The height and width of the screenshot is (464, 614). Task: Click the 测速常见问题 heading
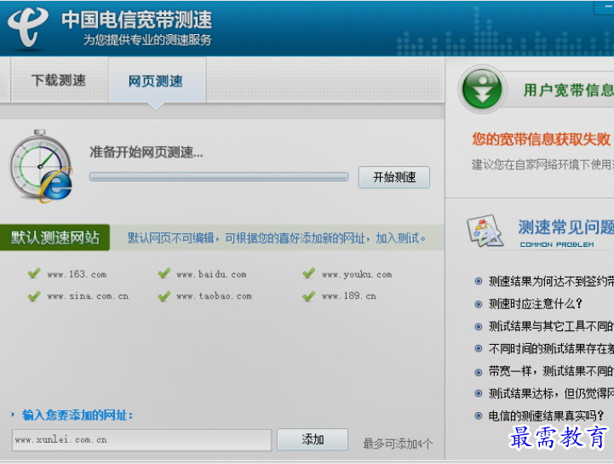click(565, 226)
